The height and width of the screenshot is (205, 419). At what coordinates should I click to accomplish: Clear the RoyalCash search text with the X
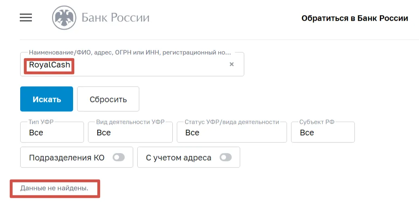point(232,64)
